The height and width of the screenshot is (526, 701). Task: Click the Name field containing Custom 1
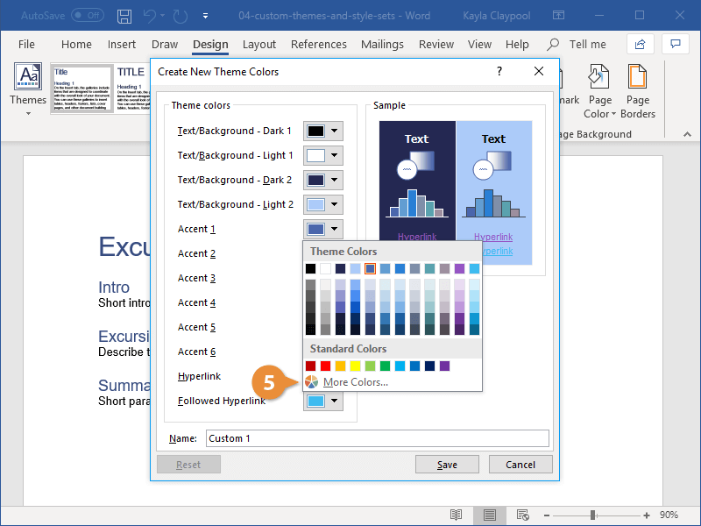[378, 438]
